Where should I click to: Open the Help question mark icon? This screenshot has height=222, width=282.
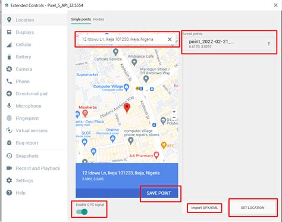coord(9,193)
